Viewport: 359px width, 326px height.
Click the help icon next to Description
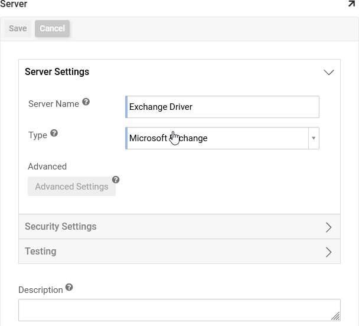[69, 288]
